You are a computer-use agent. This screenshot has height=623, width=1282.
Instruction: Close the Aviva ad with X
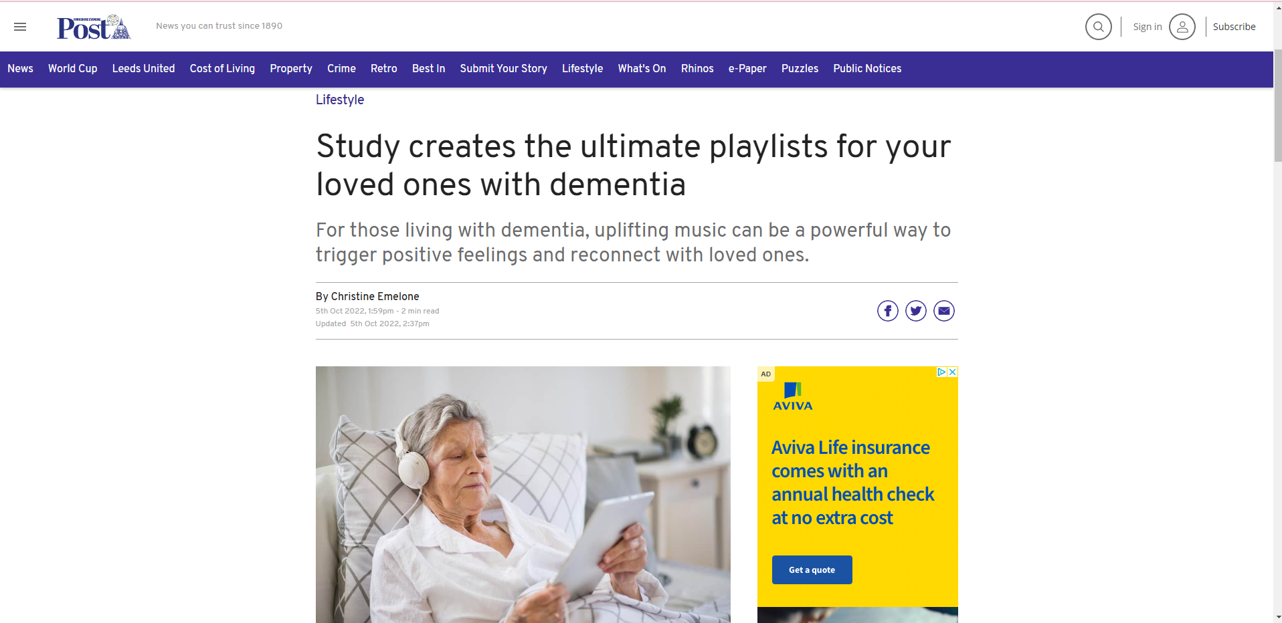952,372
